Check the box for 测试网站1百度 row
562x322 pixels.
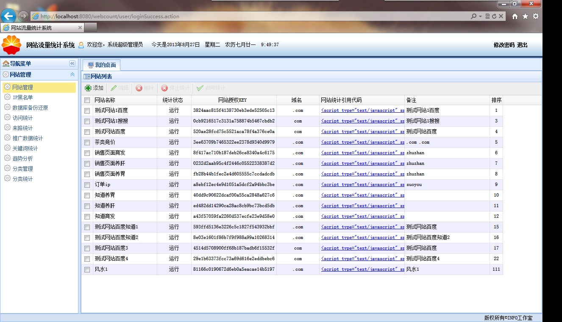87,111
